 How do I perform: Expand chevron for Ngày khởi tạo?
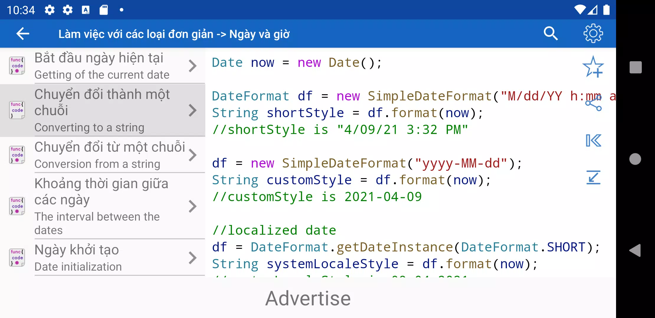tap(193, 258)
